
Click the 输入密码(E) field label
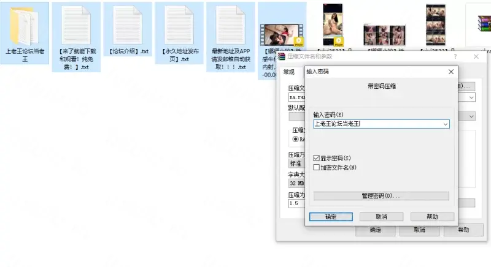(328, 115)
